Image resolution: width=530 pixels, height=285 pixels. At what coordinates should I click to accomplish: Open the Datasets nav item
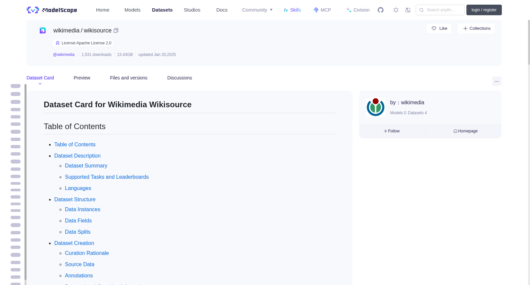point(162,10)
